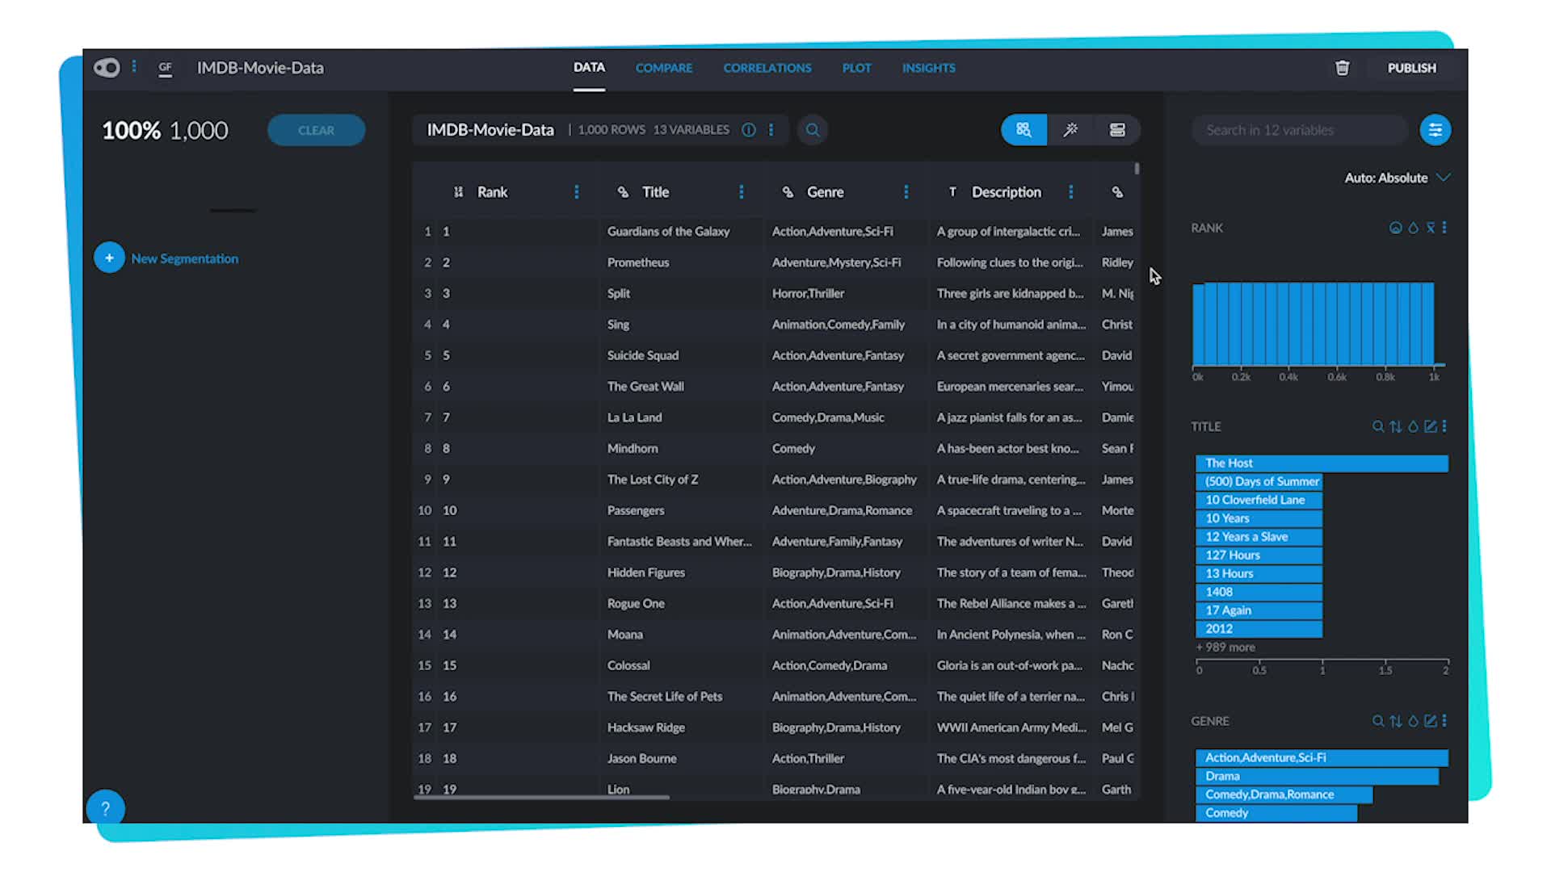Open the CORRELATIONS tab
Image resolution: width=1551 pixels, height=872 pixels.
pyautogui.click(x=767, y=68)
